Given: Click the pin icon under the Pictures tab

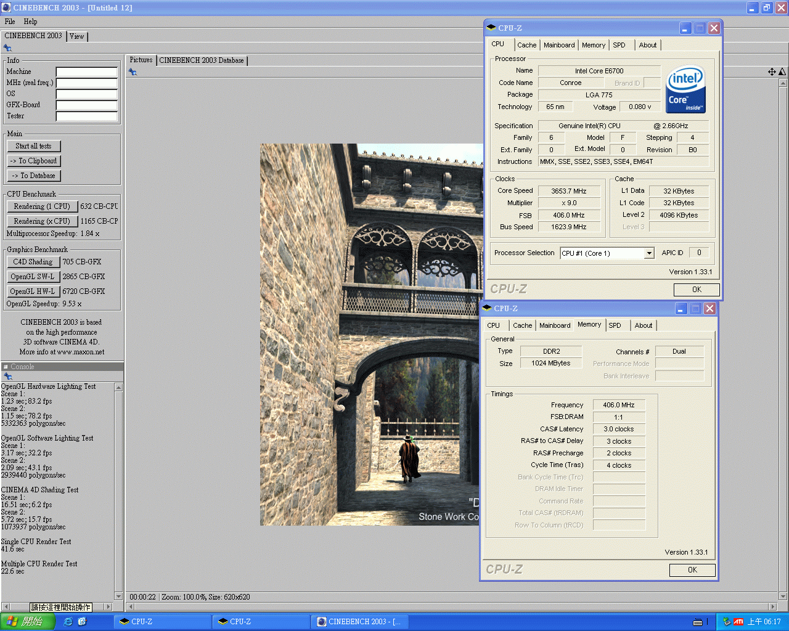Looking at the screenshot, I should click(x=133, y=72).
